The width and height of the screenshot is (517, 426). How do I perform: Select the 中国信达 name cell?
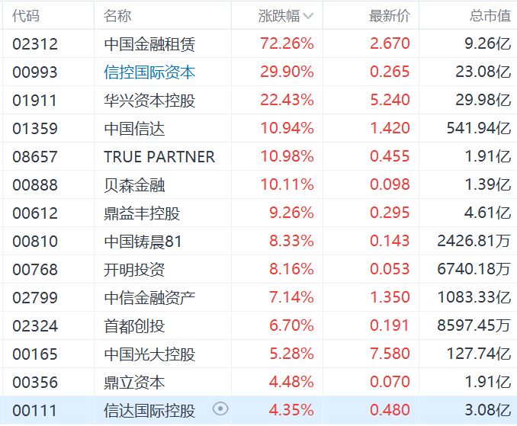134,129
